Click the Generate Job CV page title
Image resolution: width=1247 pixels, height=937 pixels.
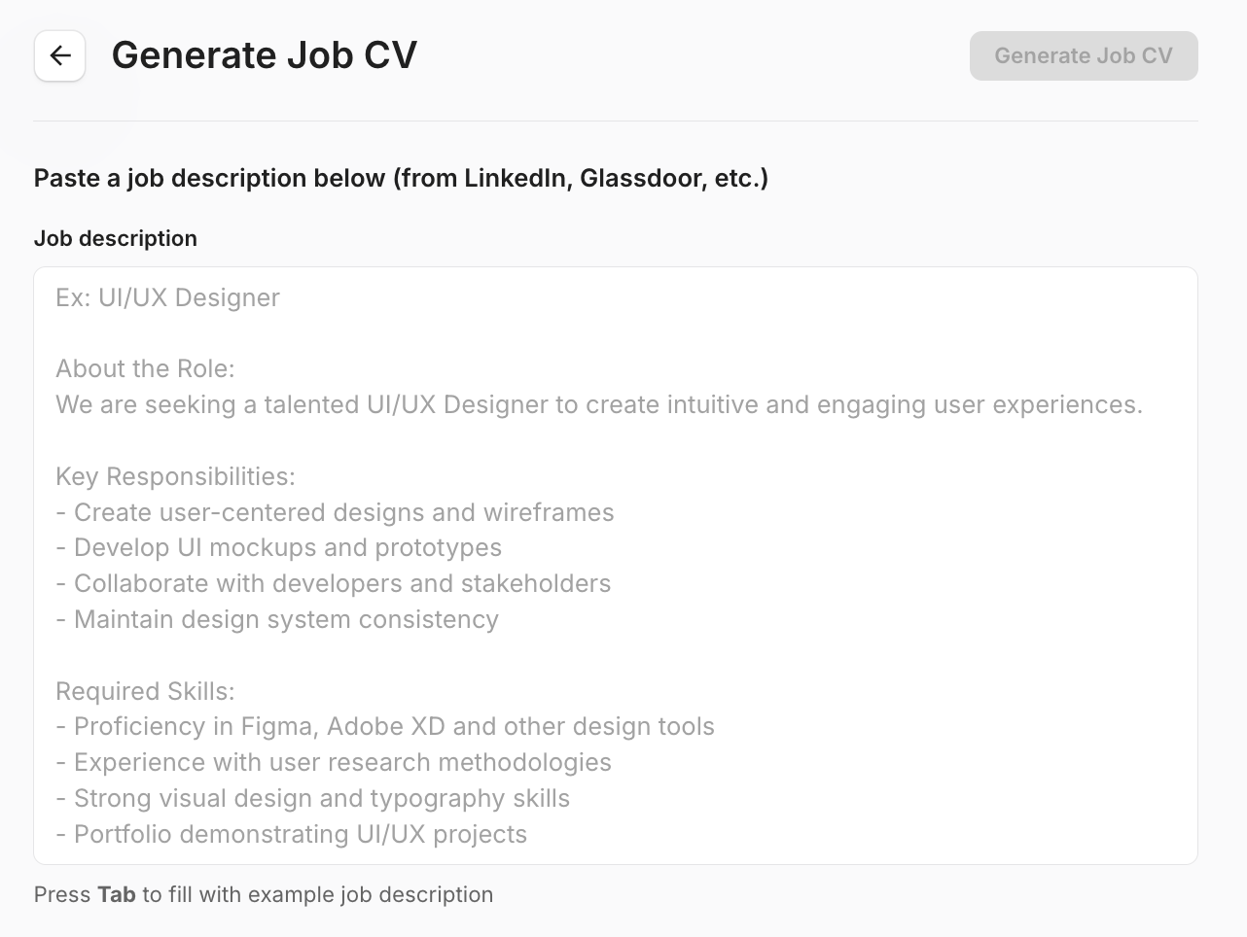[264, 54]
